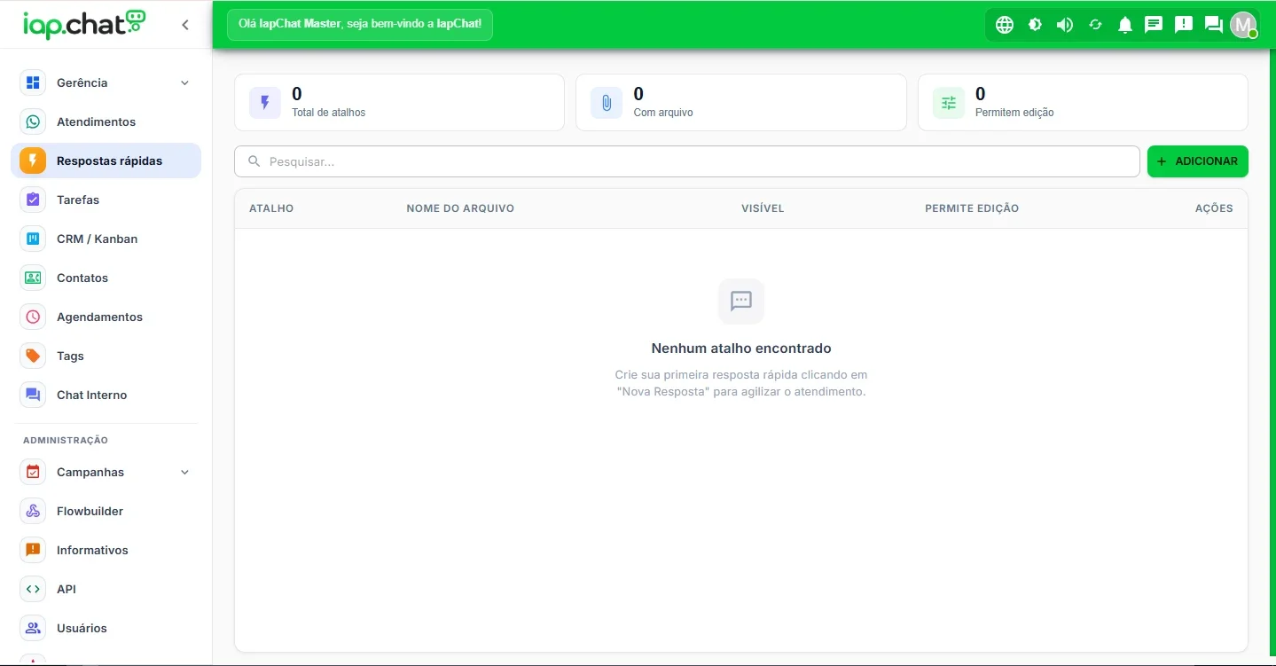Click the Campanhas calendar icon

33,472
